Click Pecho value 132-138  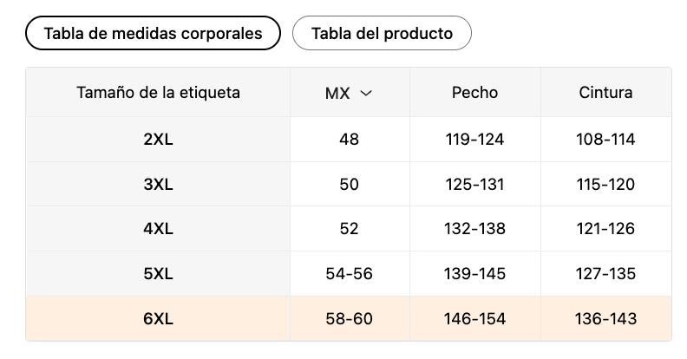click(x=475, y=229)
